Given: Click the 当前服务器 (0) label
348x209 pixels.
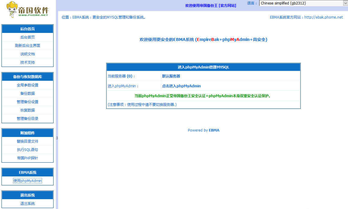Looking at the screenshot, I should point(121,76).
